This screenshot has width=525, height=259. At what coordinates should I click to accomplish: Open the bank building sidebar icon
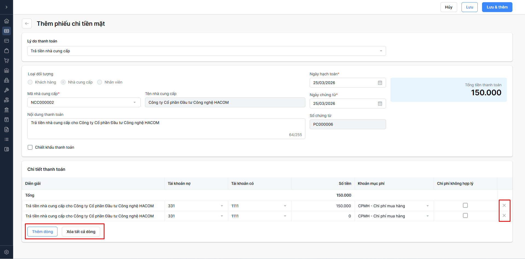[7, 110]
